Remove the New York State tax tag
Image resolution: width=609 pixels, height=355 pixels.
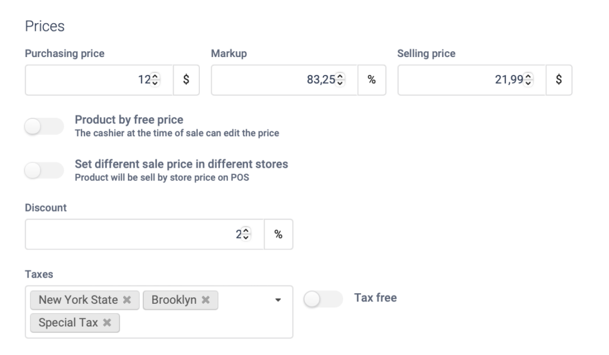(127, 300)
